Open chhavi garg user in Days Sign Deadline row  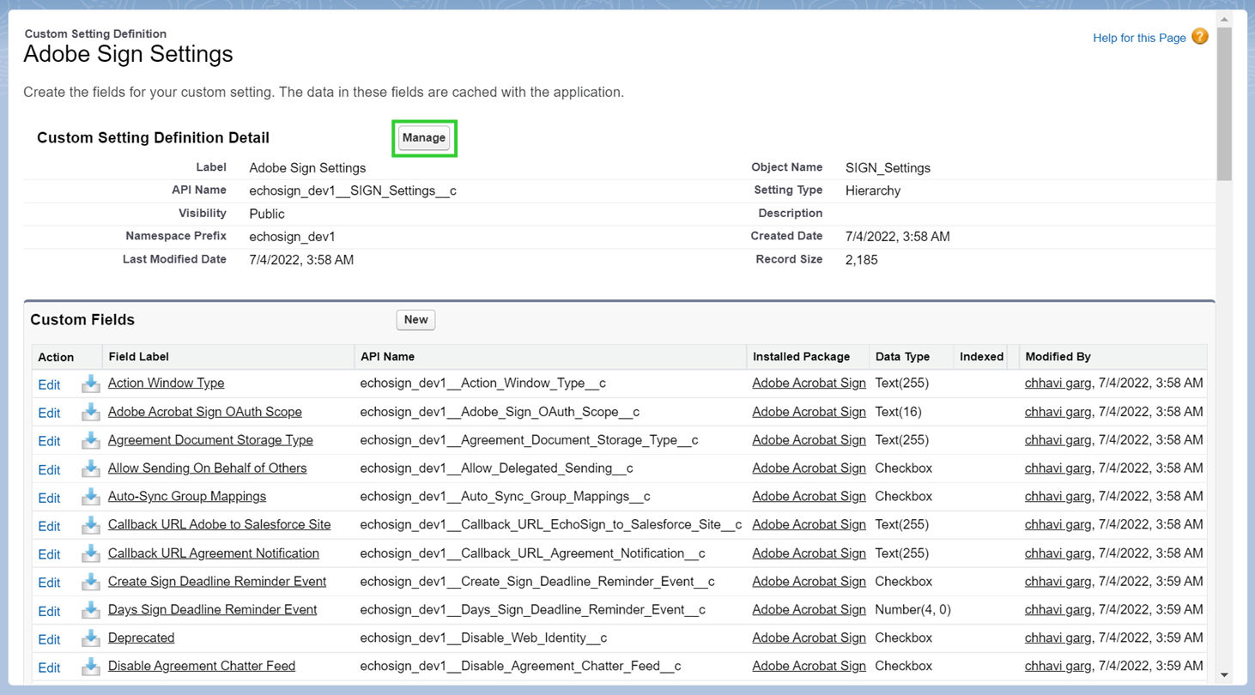coord(1058,609)
